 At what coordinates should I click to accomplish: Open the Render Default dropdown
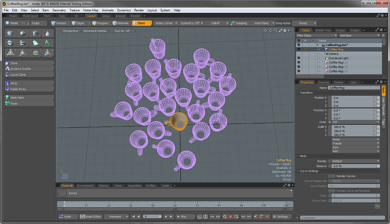point(356,161)
